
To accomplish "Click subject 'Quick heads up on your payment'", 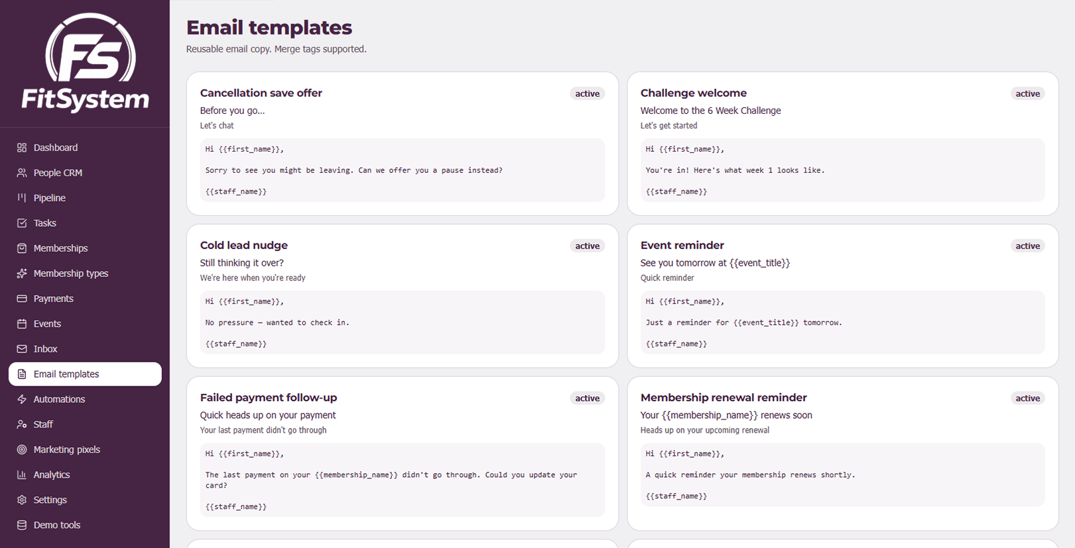I will [268, 415].
